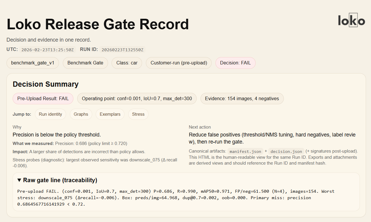
Task: Click the 'Jump to:' label
Action: [22, 114]
